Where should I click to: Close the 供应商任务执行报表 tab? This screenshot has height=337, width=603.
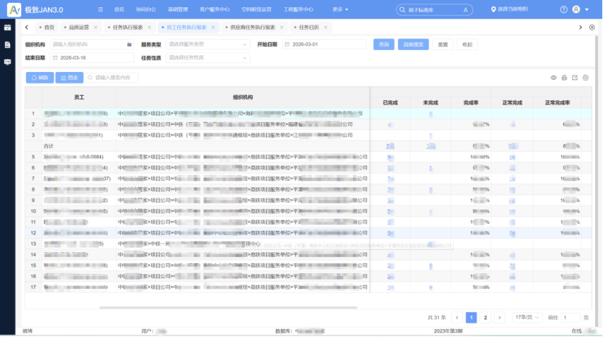pyautogui.click(x=282, y=28)
